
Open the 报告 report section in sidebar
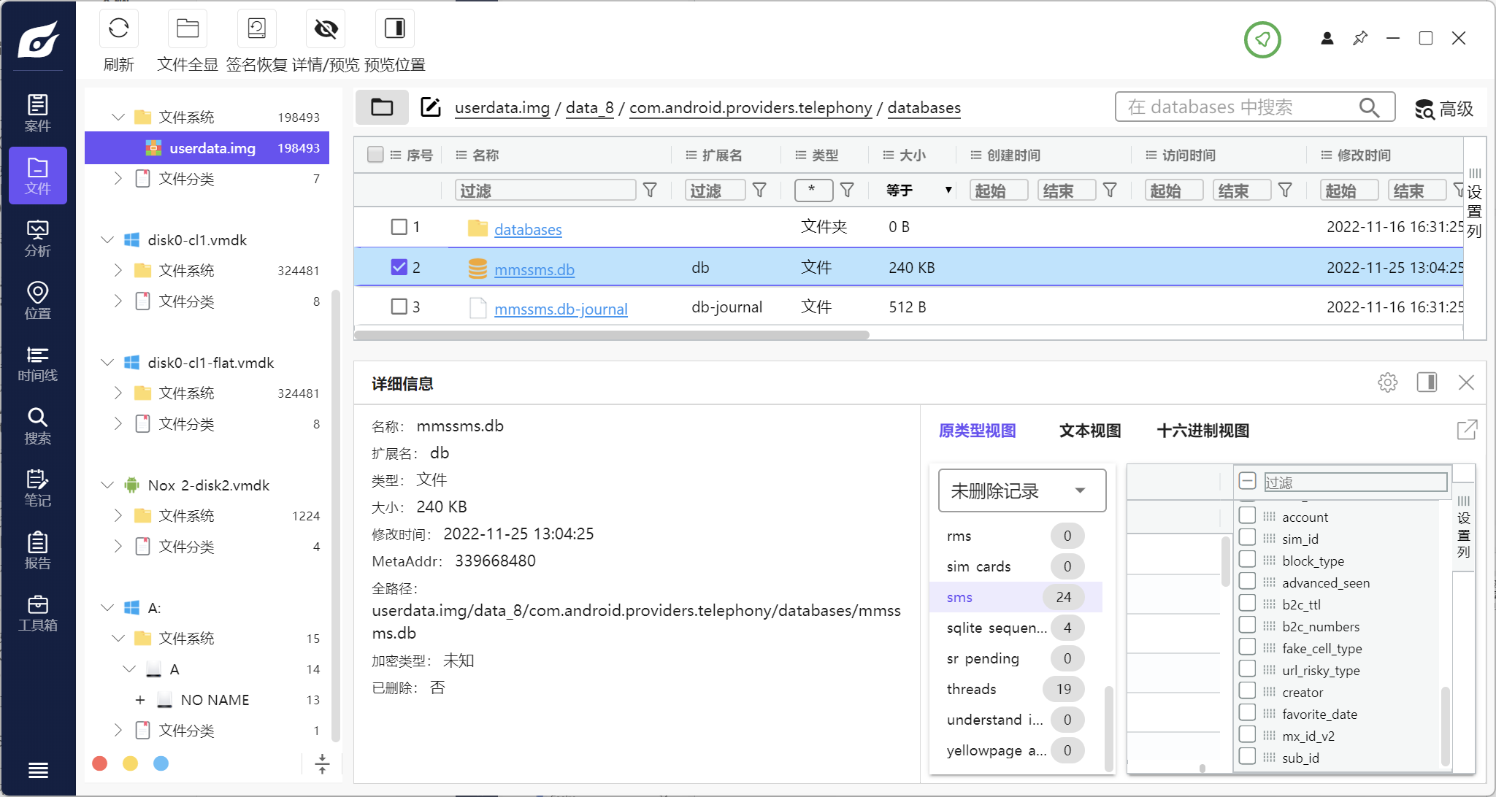point(38,551)
